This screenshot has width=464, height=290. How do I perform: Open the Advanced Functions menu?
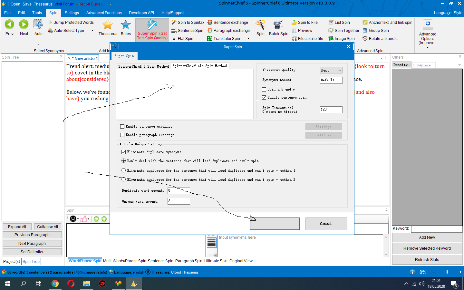tap(104, 13)
